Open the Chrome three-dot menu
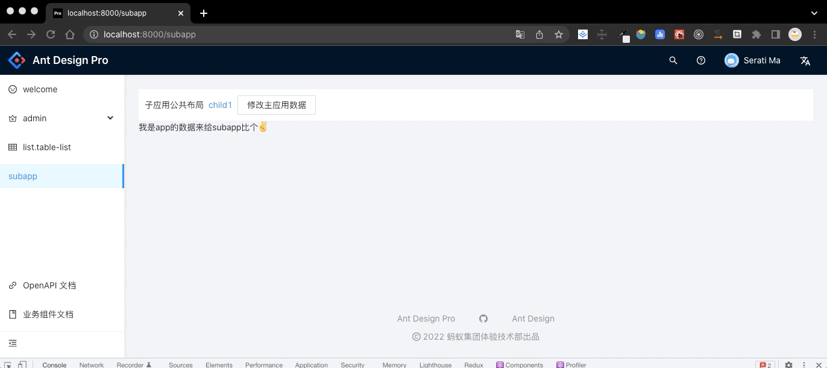 click(x=816, y=34)
